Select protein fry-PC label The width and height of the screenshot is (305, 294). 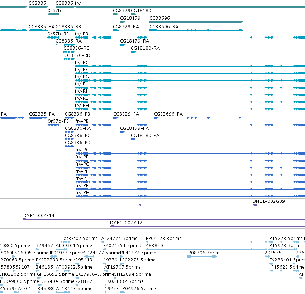coord(82,150)
